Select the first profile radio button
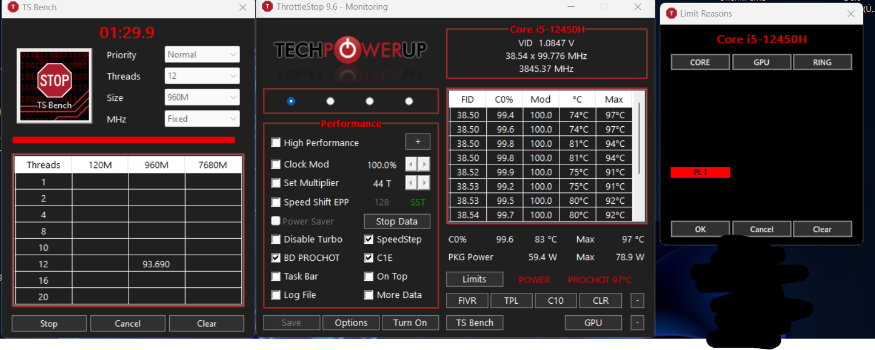This screenshot has height=350, width=875. coord(291,101)
